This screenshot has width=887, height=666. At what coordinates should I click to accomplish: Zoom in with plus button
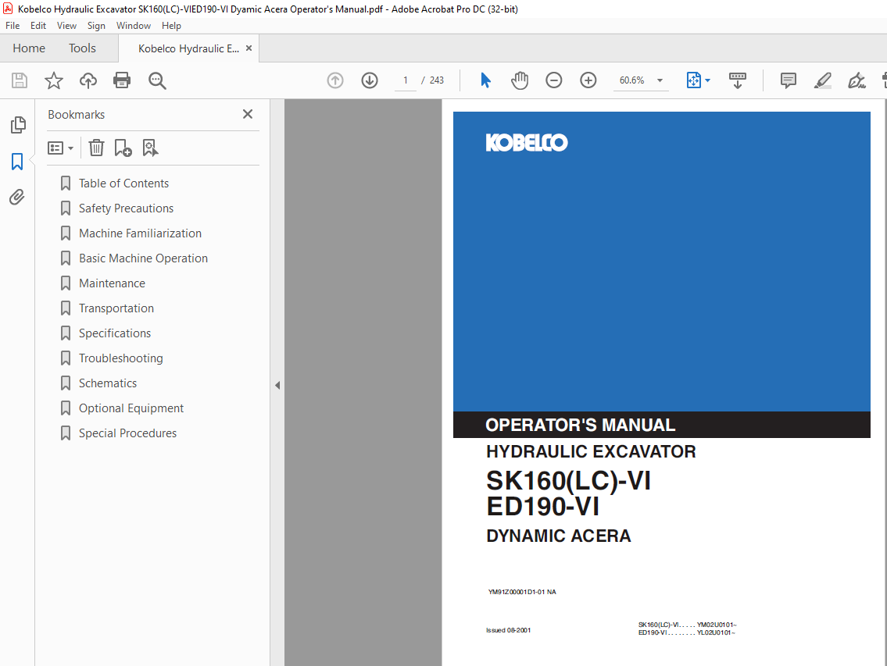(x=588, y=80)
